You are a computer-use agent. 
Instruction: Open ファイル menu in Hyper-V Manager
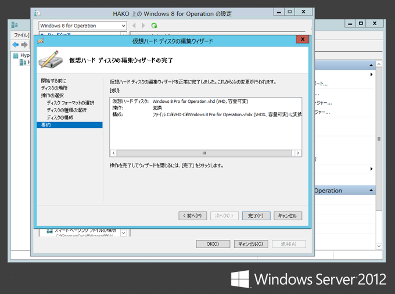(x=21, y=35)
